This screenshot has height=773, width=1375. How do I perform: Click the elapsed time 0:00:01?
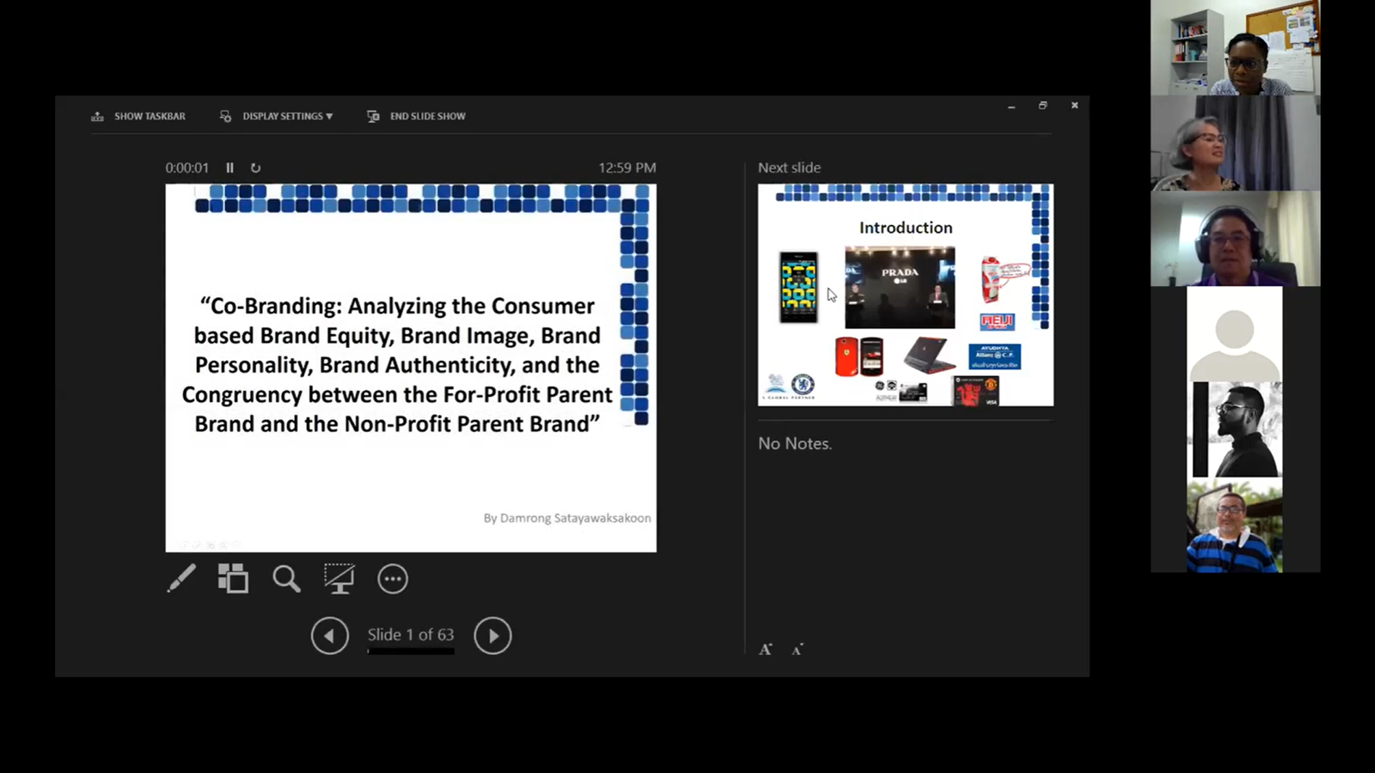[x=187, y=167]
